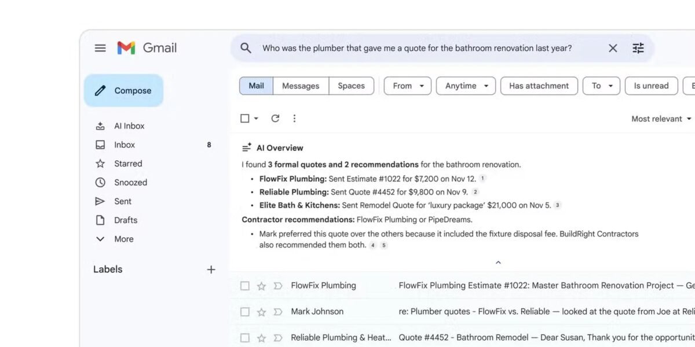This screenshot has width=695, height=347.
Task: Open the three-dot more options menu
Action: [x=294, y=119]
